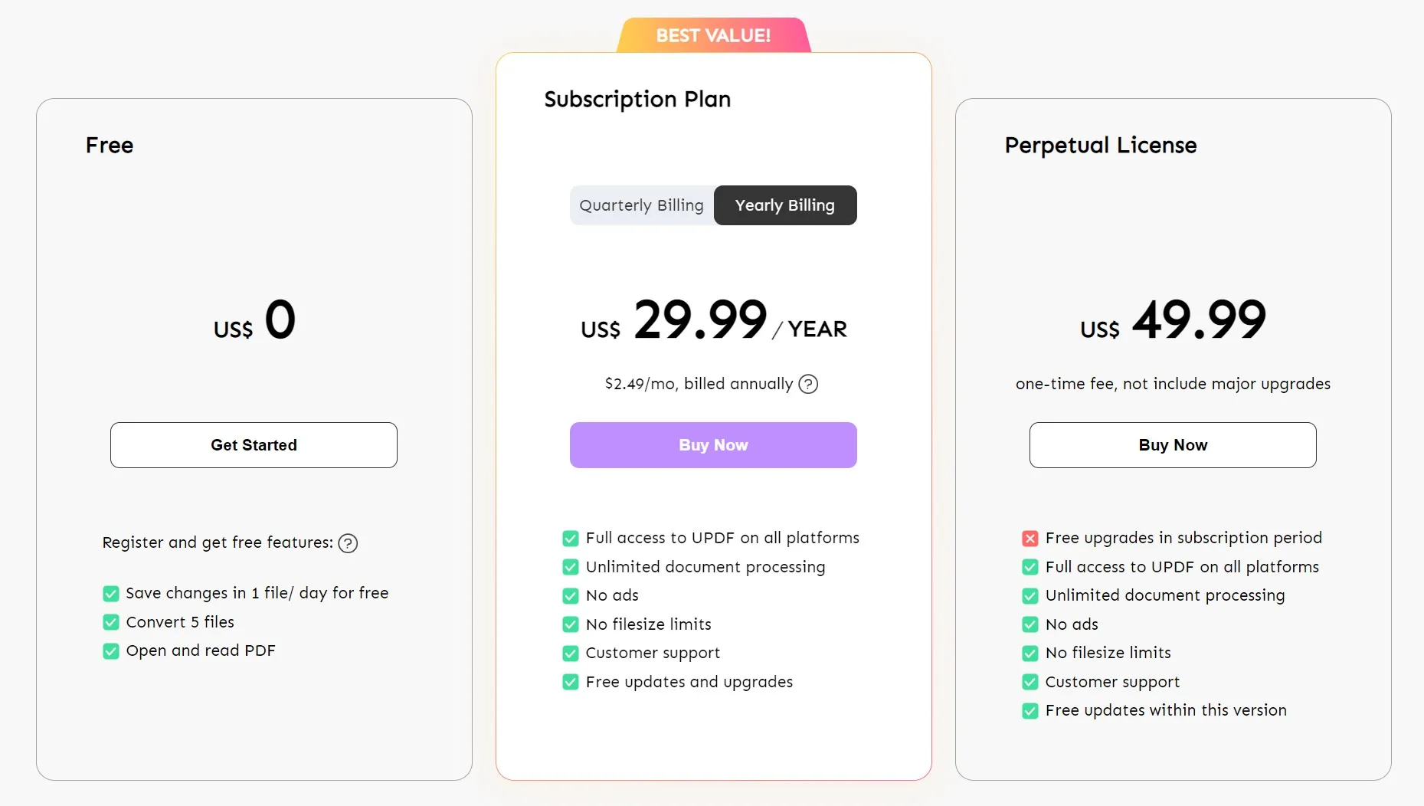Click help icon next to free features
The width and height of the screenshot is (1424, 806).
(x=348, y=543)
